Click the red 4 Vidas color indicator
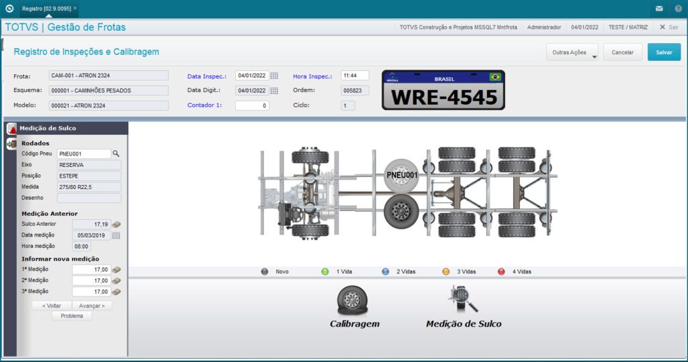This screenshot has width=688, height=362. coord(501,271)
